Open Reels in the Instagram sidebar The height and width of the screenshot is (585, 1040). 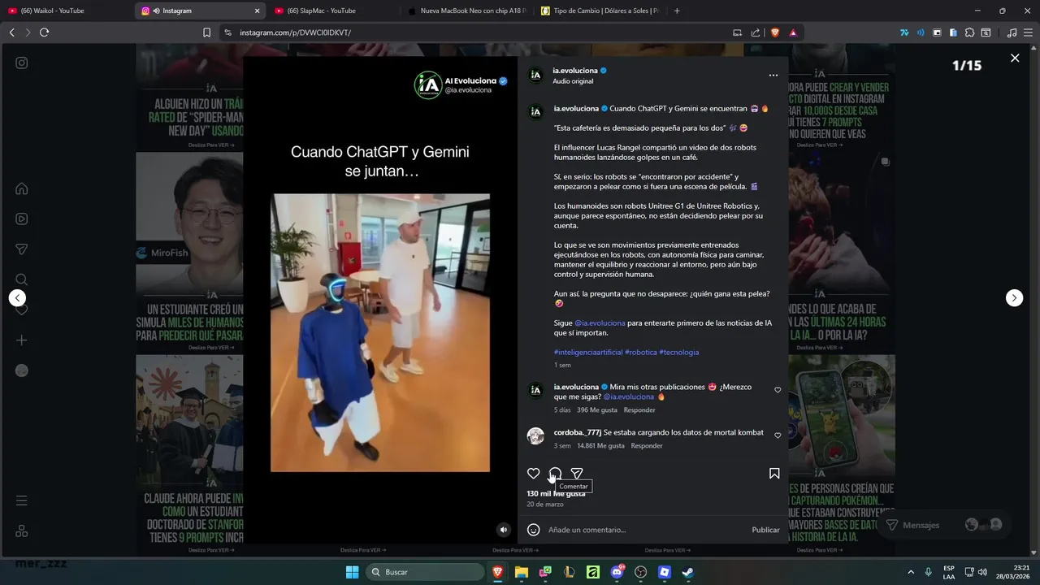pyautogui.click(x=22, y=219)
